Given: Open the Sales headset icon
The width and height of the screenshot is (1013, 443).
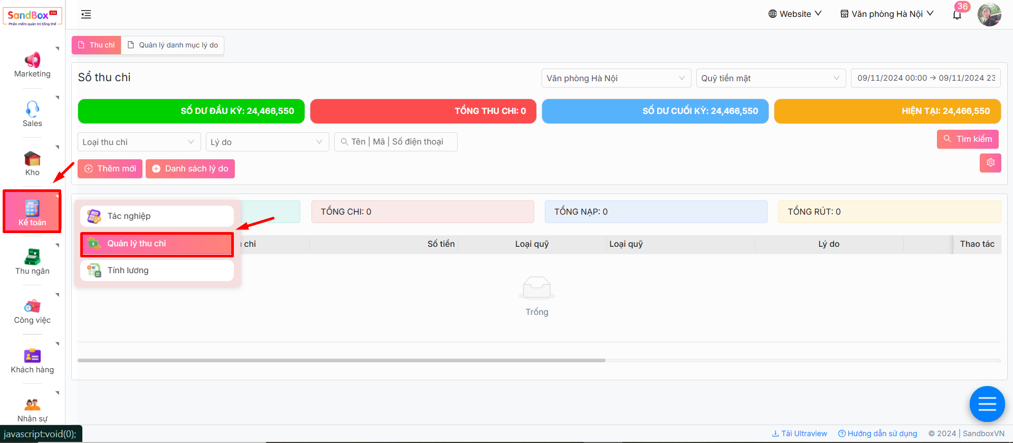Looking at the screenshot, I should (x=32, y=109).
